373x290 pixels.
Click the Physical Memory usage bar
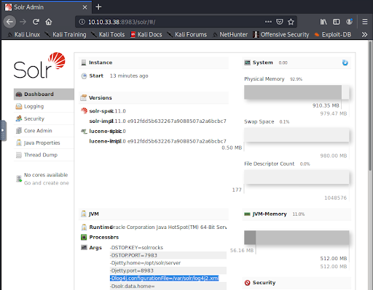tap(297, 92)
